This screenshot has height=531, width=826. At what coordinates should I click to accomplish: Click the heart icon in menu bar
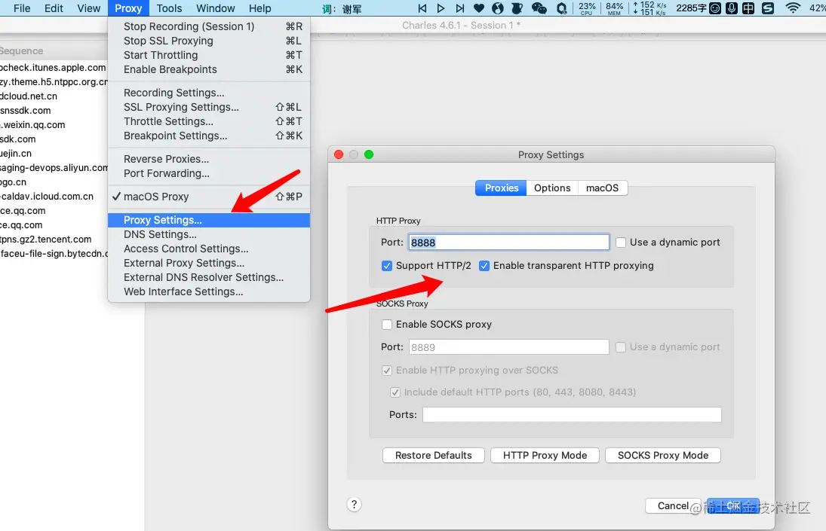(x=479, y=8)
